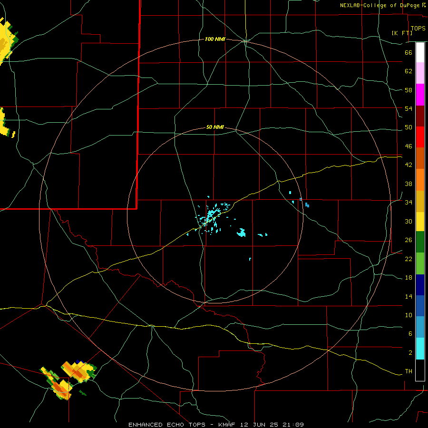The width and height of the screenshot is (428, 428).
Task: Click the 34 legend value
Action: click(409, 203)
